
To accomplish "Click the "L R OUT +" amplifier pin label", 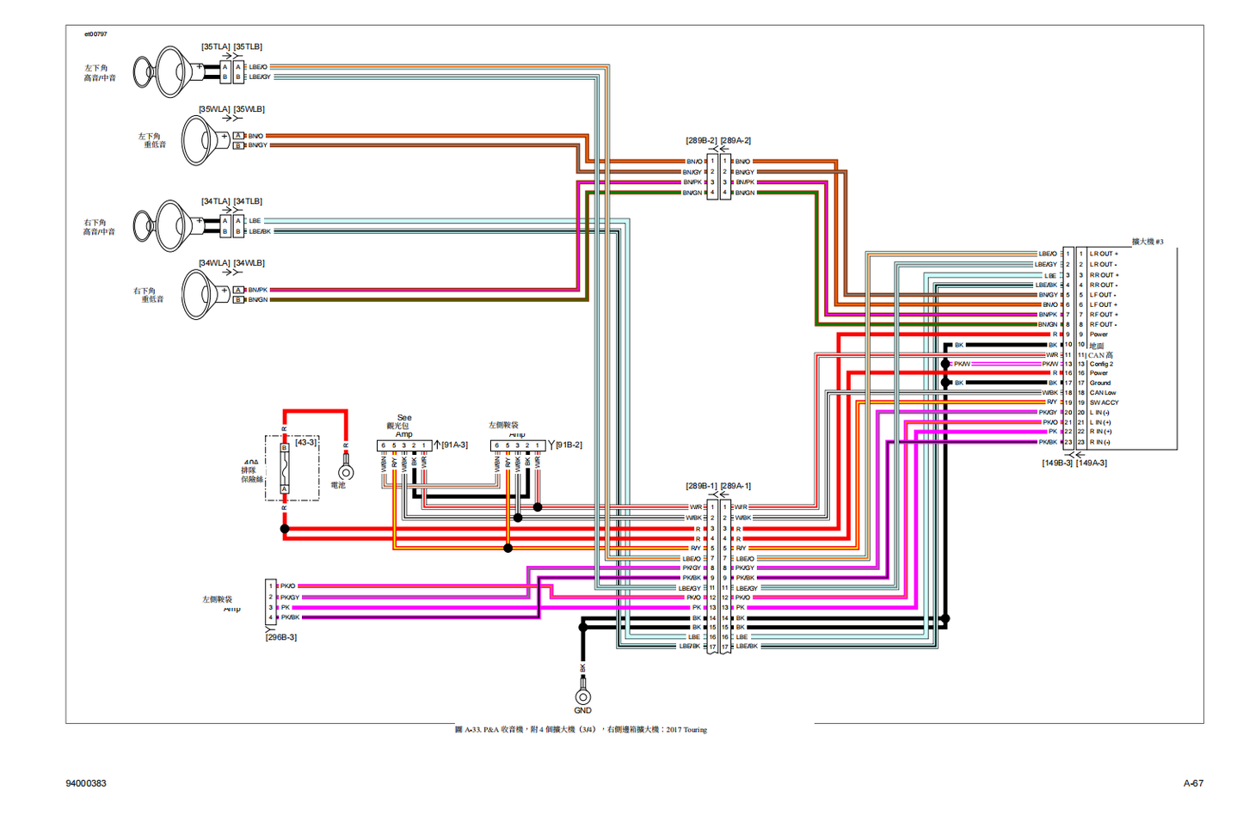I will click(x=1104, y=254).
